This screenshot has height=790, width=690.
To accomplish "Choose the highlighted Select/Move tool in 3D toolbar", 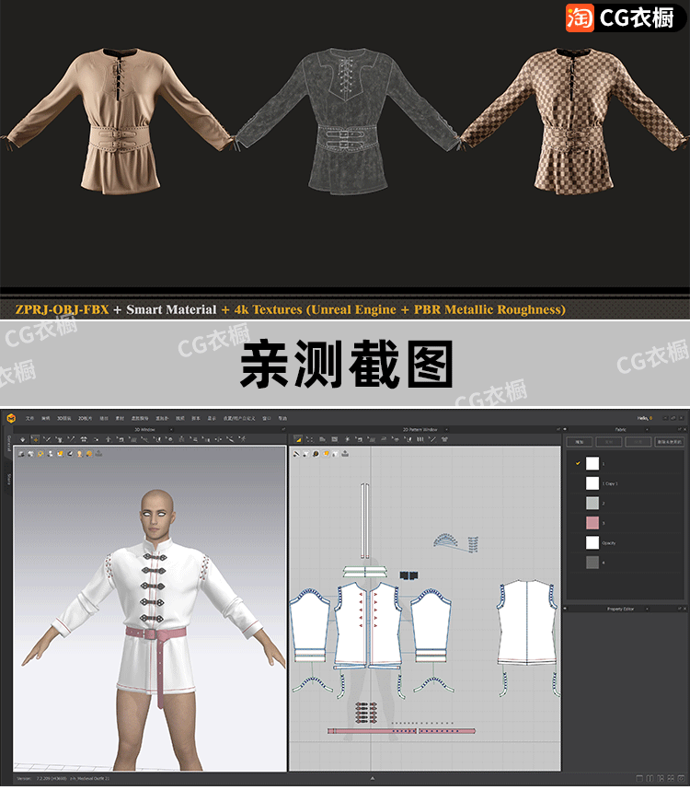I will [35, 439].
